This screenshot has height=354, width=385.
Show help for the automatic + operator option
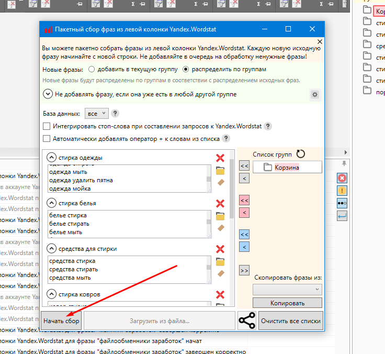(226, 138)
